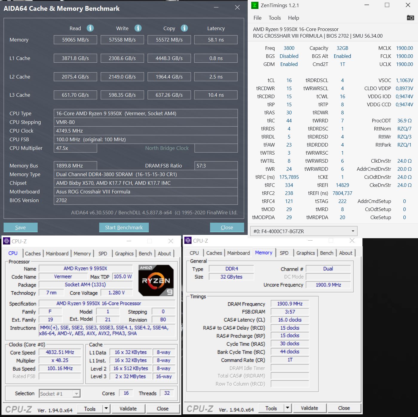The width and height of the screenshot is (418, 417).
Task: Click the Copy info icon in AIDA64
Action: (x=184, y=28)
